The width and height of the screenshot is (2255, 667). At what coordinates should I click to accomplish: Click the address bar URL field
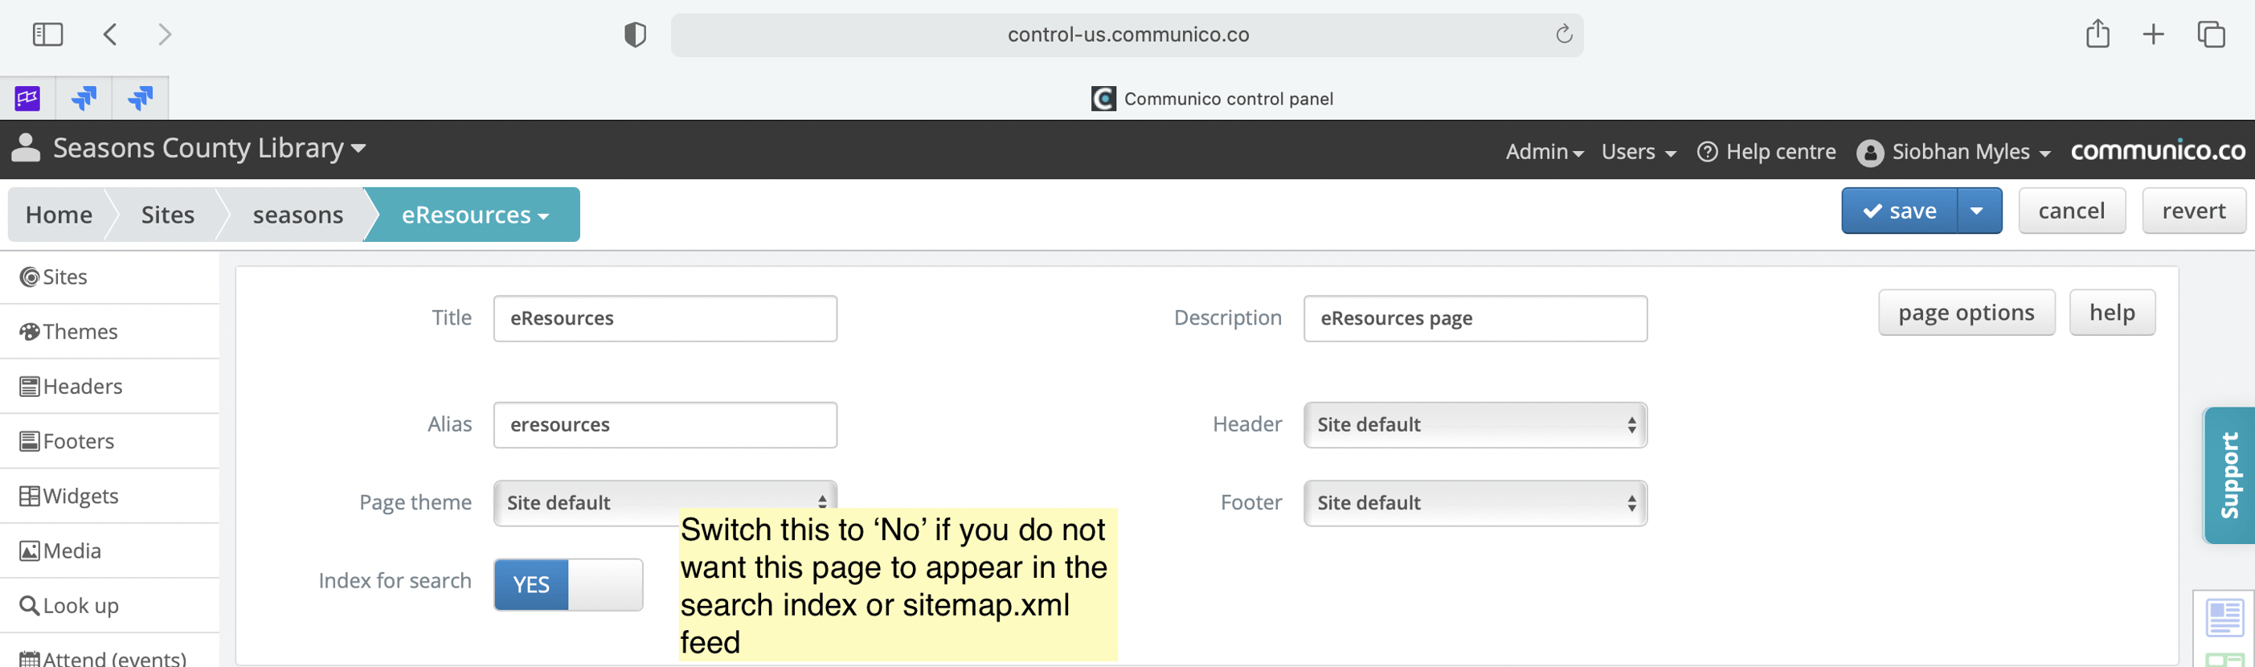point(1127,34)
